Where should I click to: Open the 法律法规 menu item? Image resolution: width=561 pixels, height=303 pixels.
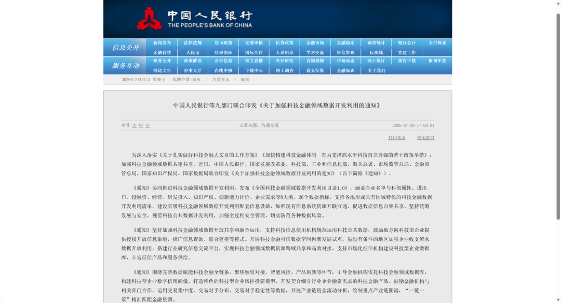tap(193, 43)
